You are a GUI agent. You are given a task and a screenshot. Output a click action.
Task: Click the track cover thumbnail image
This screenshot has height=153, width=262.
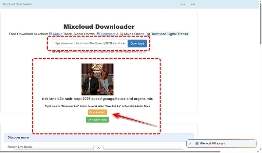tap(97, 79)
